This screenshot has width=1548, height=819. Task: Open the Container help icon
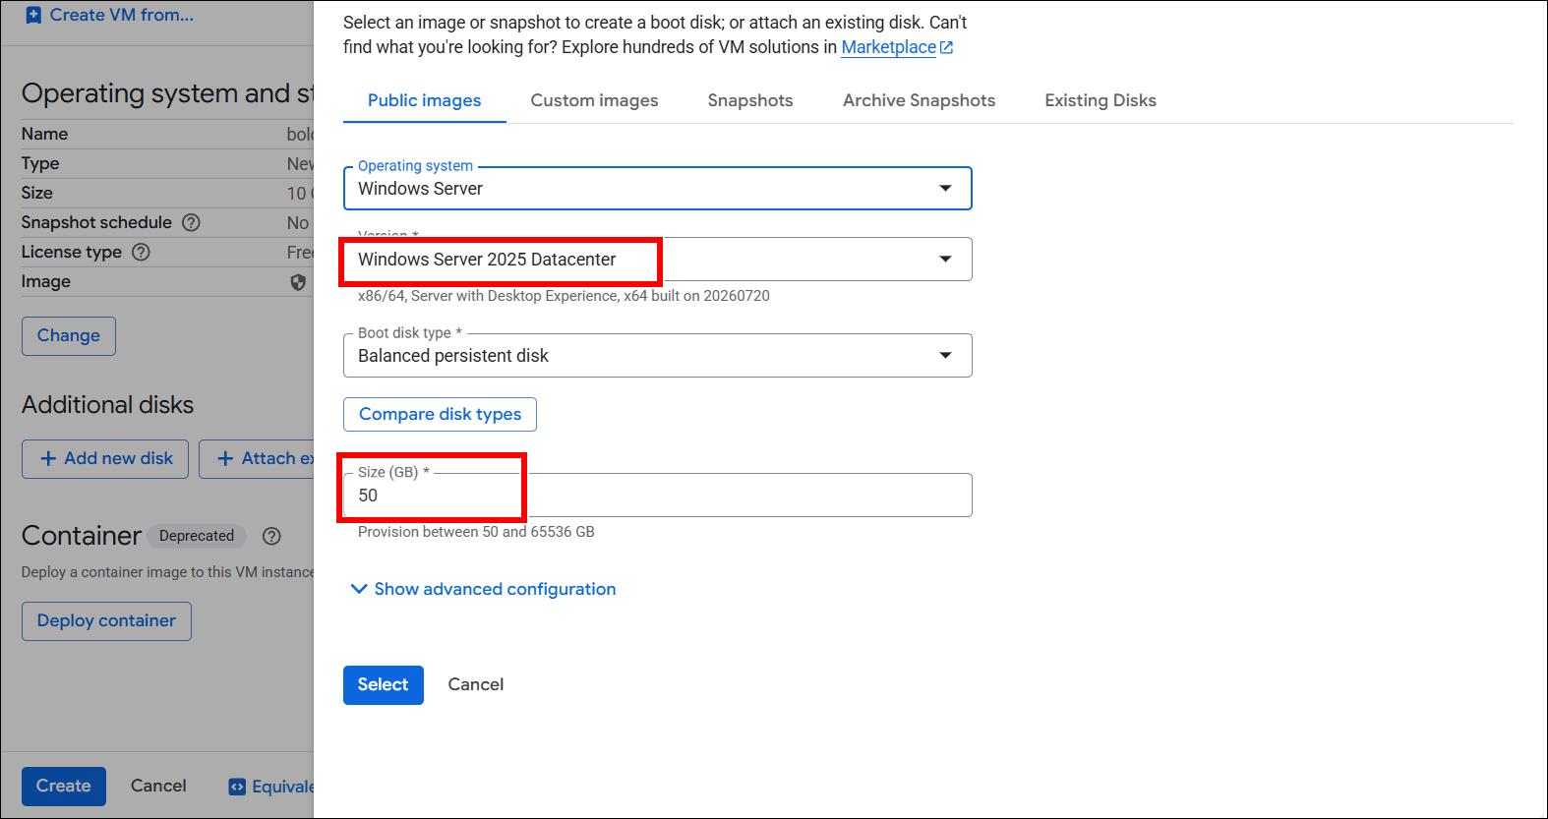coord(272,536)
